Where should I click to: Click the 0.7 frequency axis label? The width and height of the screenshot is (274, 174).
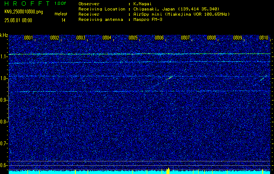pos(3,144)
